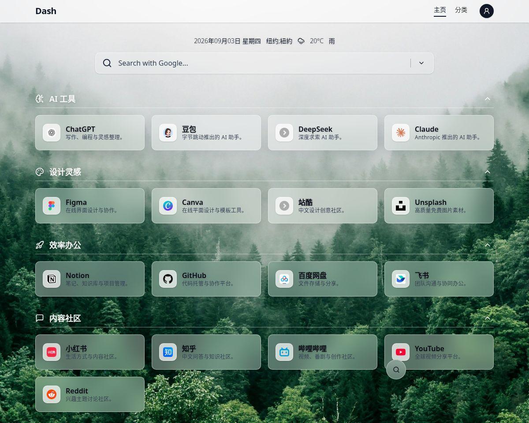Click Reddit description 兴趣主题讨论社区。

click(90, 399)
